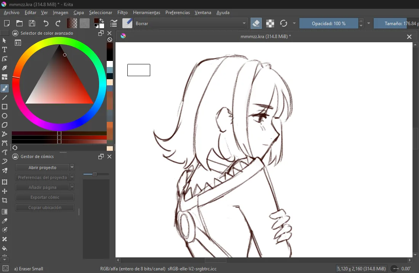Open the Editar menu
Screen dimensions: 419x273
click(x=31, y=13)
